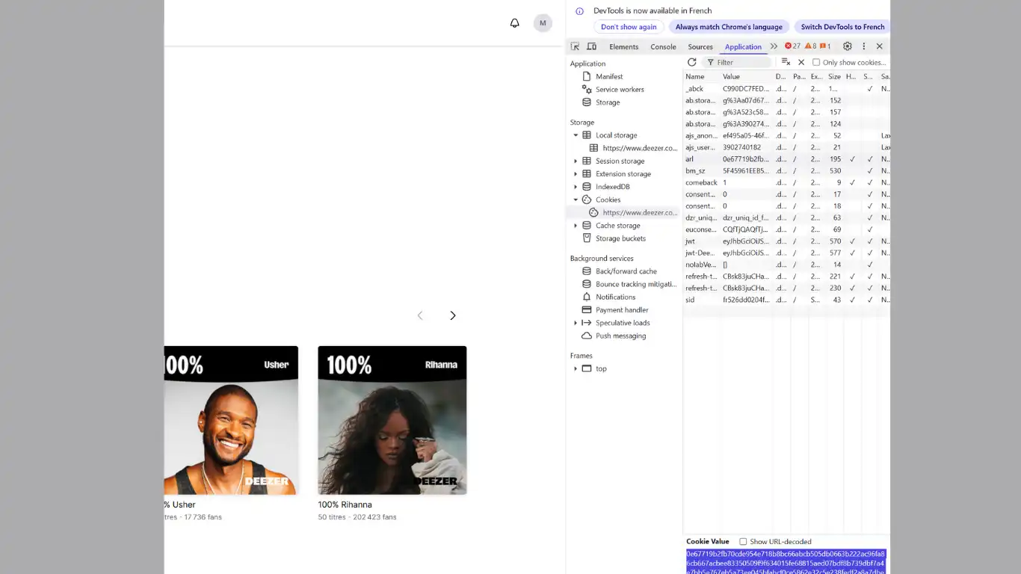Collapse the Cookies tree node
1021x574 pixels.
point(576,200)
